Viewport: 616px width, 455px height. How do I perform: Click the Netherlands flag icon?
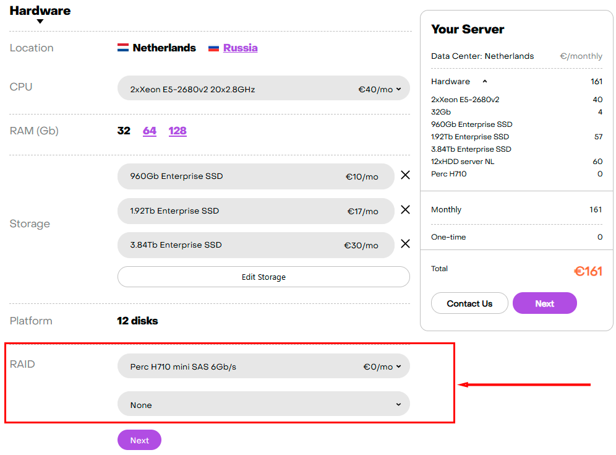tap(123, 48)
